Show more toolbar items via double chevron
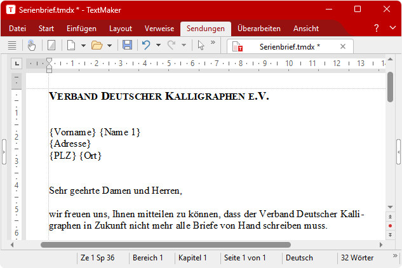 (213, 43)
